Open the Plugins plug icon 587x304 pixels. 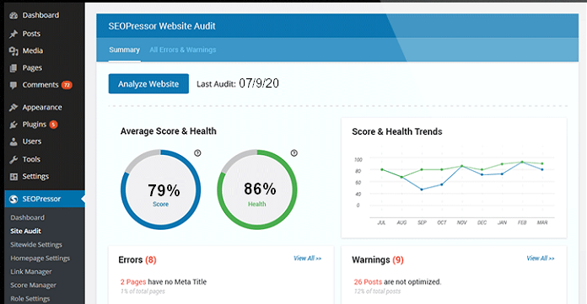point(13,125)
